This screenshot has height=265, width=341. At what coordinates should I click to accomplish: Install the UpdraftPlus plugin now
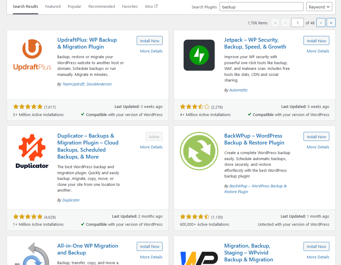(x=149, y=41)
